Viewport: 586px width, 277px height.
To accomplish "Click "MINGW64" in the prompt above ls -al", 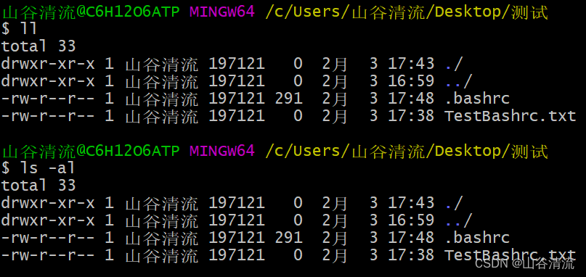I will tap(222, 152).
